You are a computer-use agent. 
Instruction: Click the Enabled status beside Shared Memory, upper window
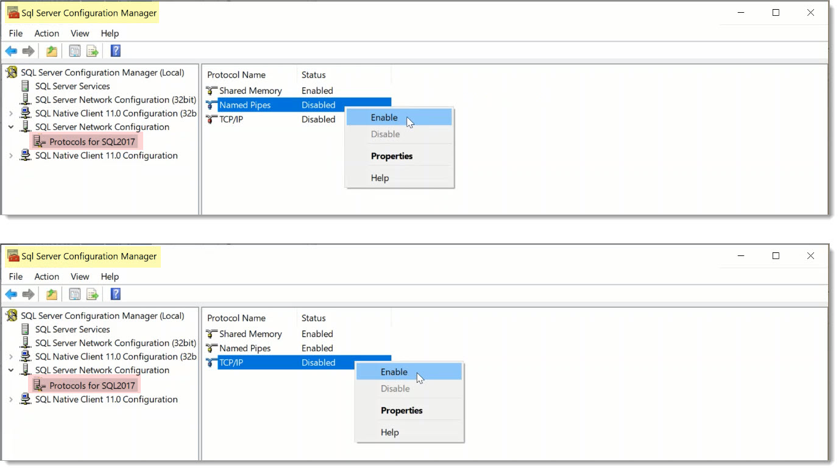tap(317, 91)
